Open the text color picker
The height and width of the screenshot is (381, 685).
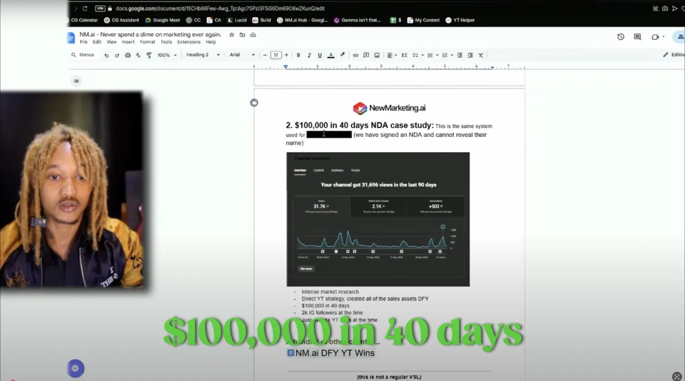coord(331,55)
